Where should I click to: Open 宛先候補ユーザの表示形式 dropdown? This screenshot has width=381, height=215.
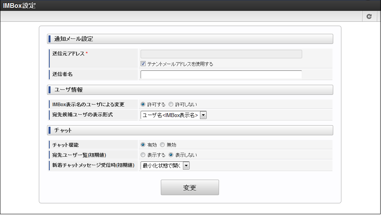(x=174, y=115)
